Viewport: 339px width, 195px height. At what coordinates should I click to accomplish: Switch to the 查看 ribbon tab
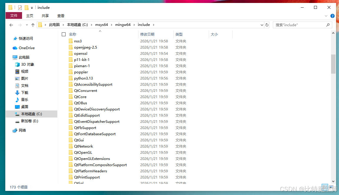coord(61,16)
